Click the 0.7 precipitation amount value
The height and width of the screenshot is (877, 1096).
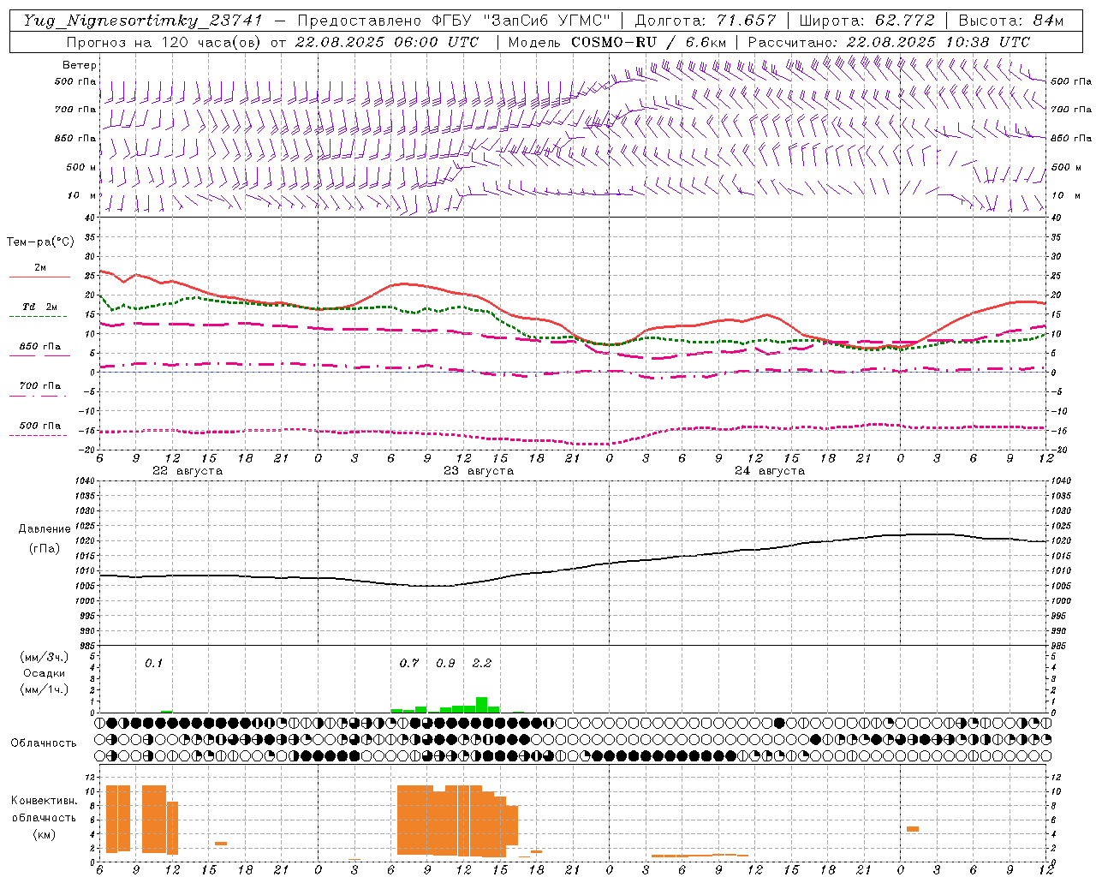click(x=409, y=663)
